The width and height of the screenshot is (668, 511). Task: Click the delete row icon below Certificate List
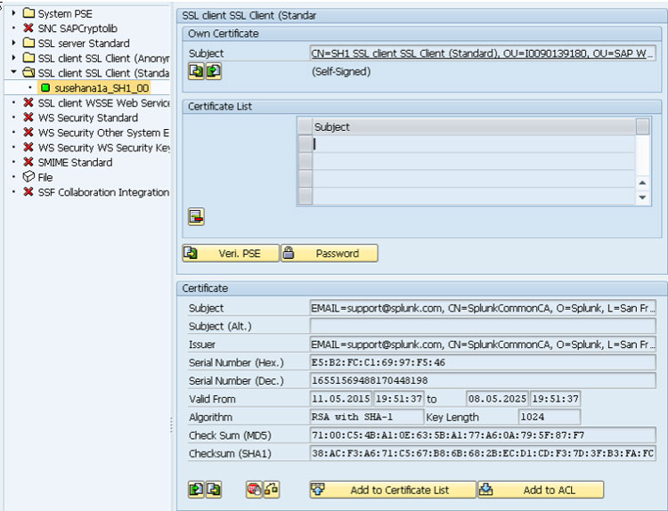click(x=196, y=216)
